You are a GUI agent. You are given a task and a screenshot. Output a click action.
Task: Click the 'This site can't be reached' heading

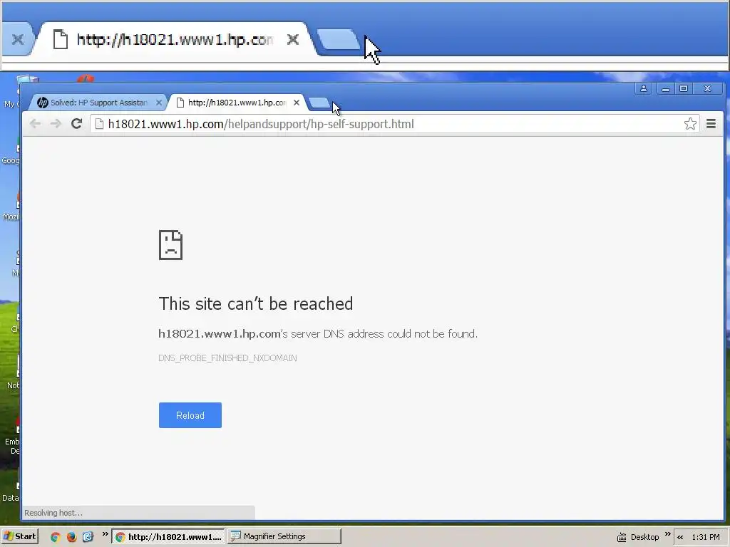(256, 303)
